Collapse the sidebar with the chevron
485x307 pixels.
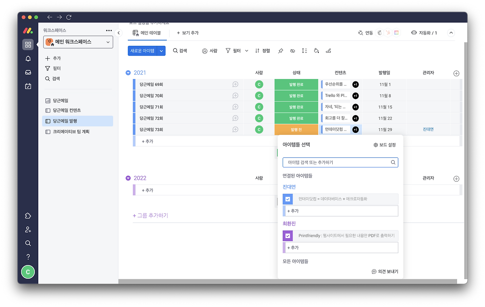[x=119, y=33]
